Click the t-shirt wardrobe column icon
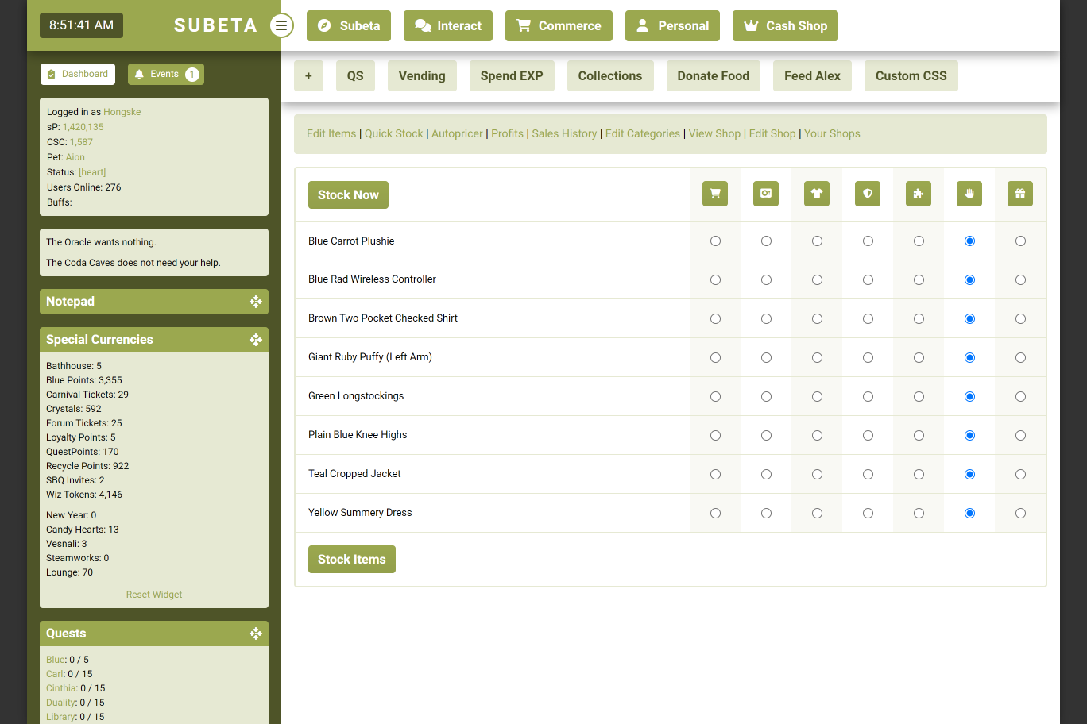 click(817, 194)
